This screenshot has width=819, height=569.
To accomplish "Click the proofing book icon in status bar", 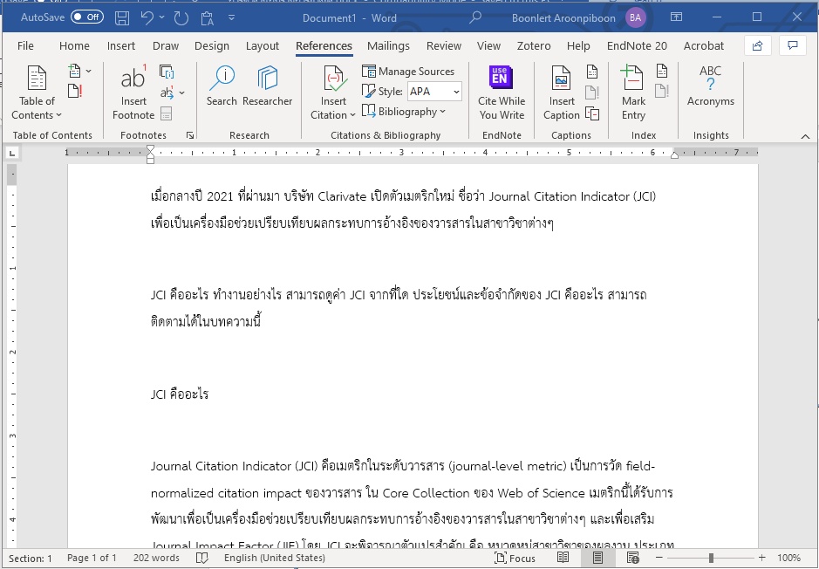I will (201, 558).
